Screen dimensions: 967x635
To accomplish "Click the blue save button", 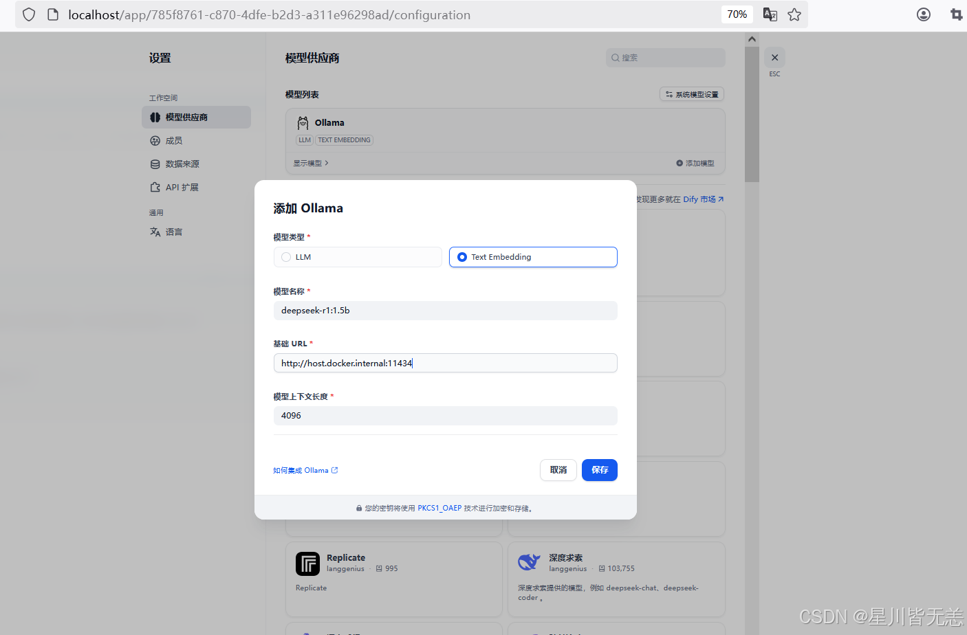I will tap(600, 470).
